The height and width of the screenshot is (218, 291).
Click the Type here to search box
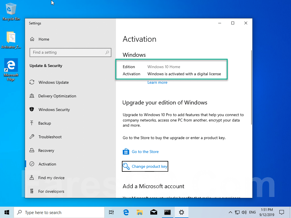[x=59, y=212]
